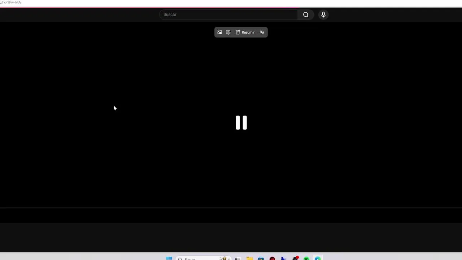Click the Resumir button

pos(245,32)
